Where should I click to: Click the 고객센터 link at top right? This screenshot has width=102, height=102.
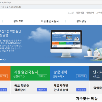99,13
